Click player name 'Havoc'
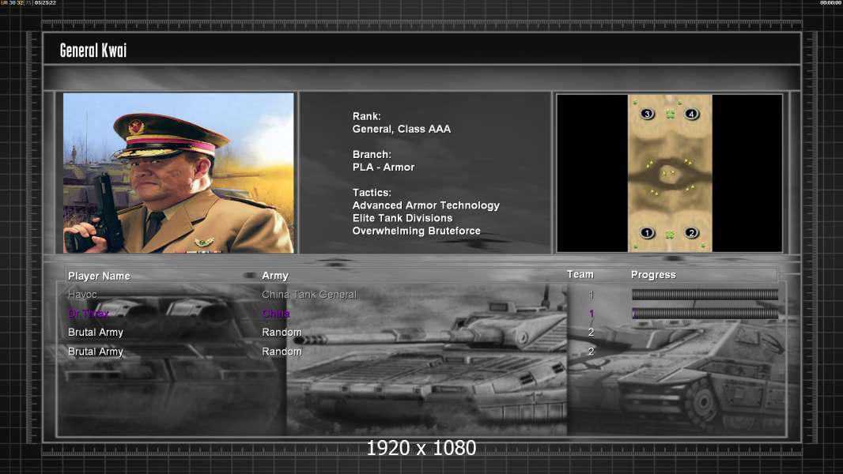 coord(82,294)
